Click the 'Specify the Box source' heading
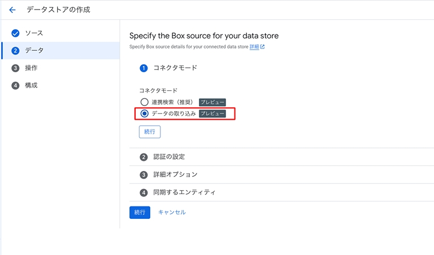This screenshot has width=434, height=255. click(x=204, y=36)
